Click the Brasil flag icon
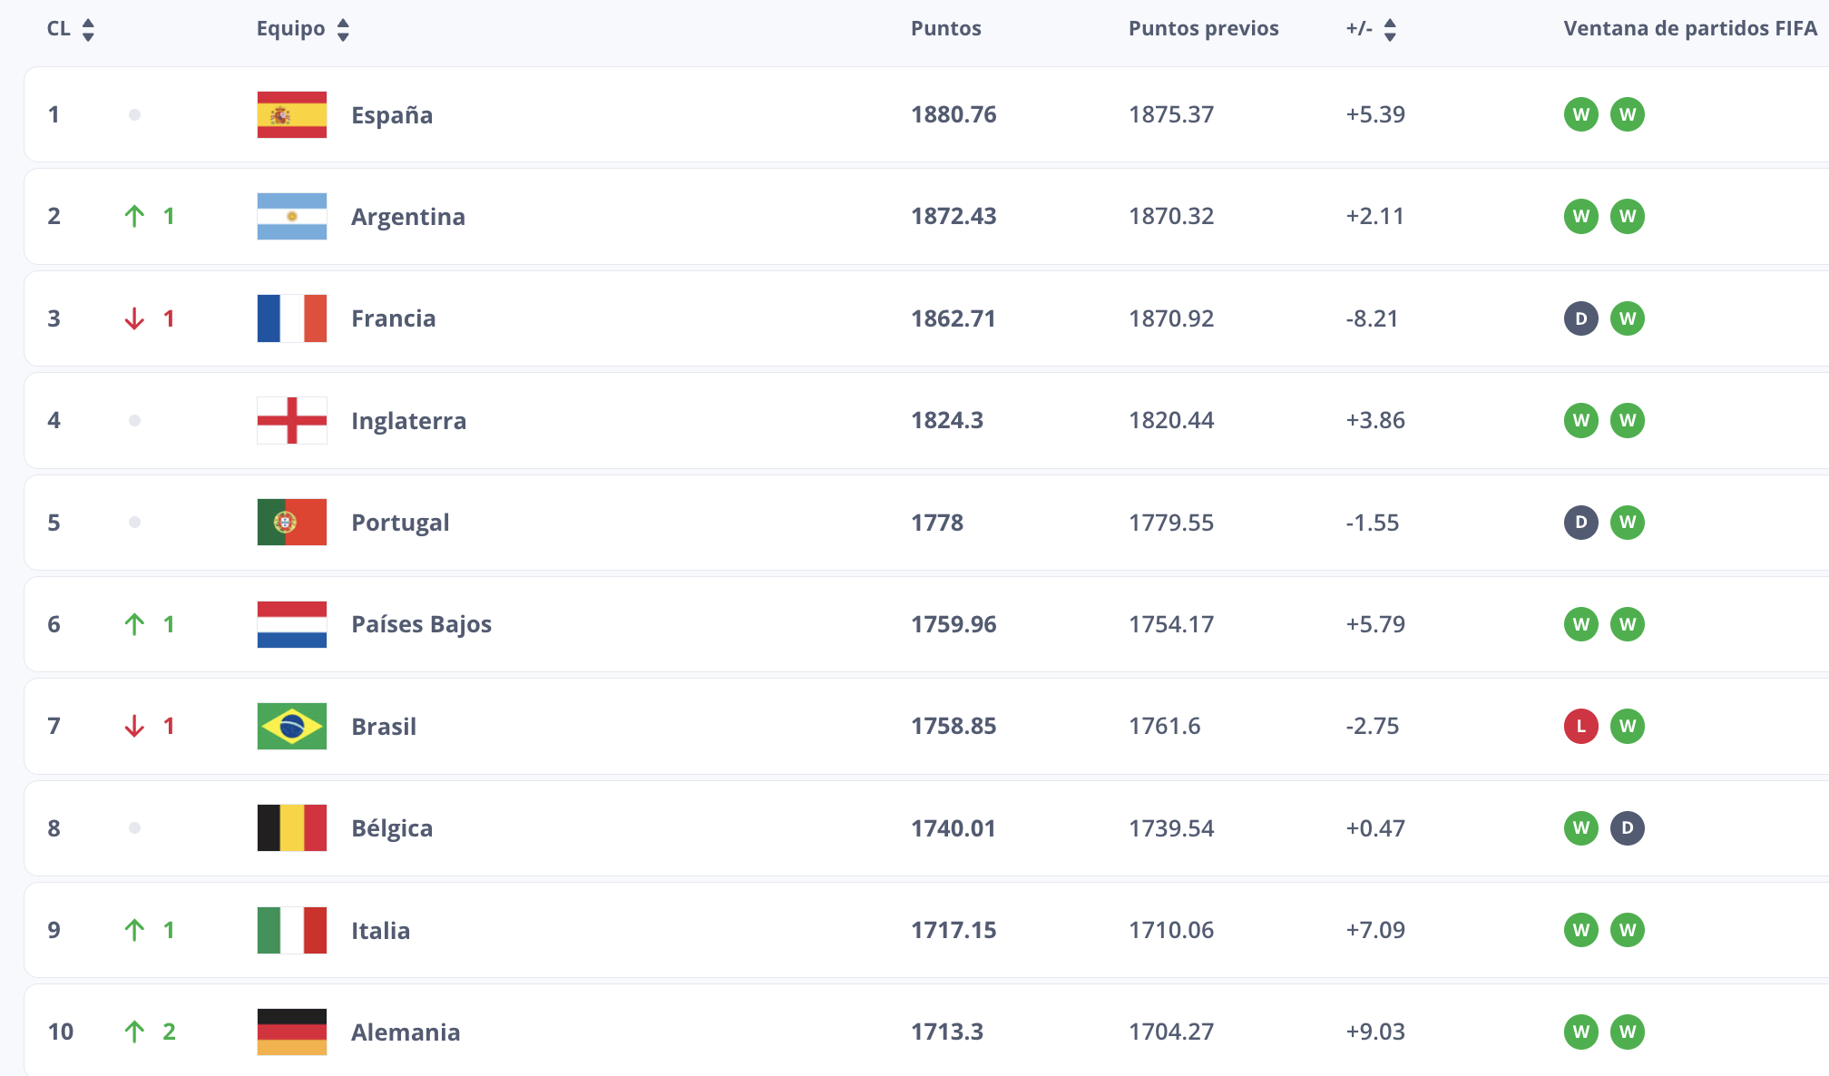Screen dimensions: 1829x1076 291,727
